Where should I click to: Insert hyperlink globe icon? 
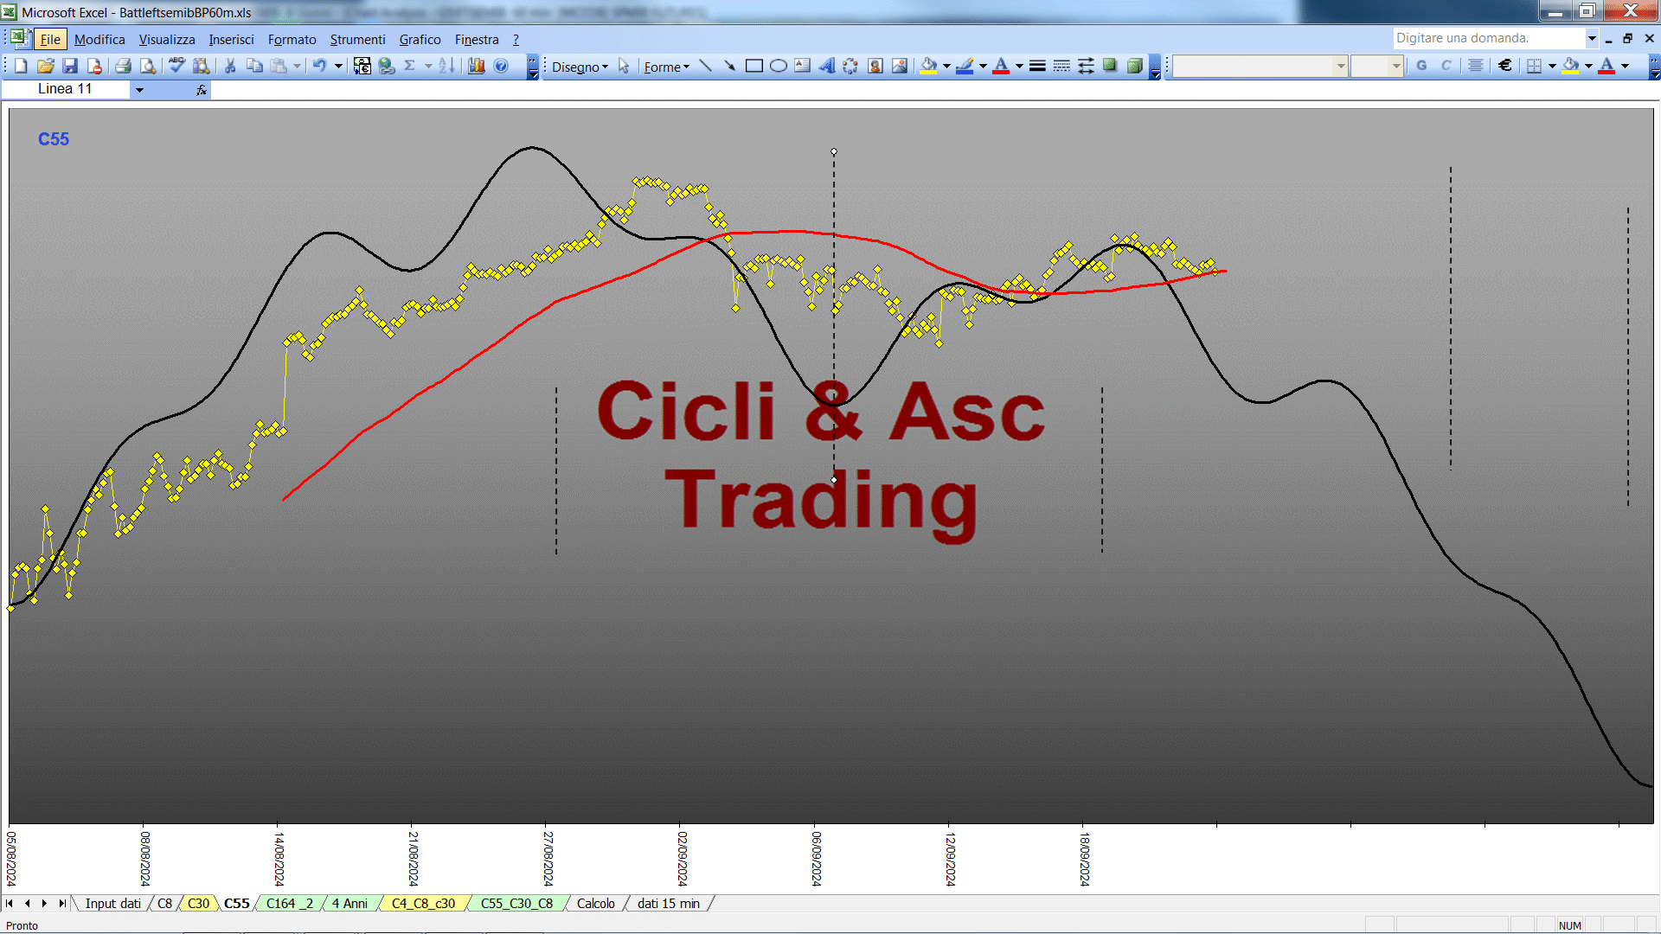pos(387,66)
